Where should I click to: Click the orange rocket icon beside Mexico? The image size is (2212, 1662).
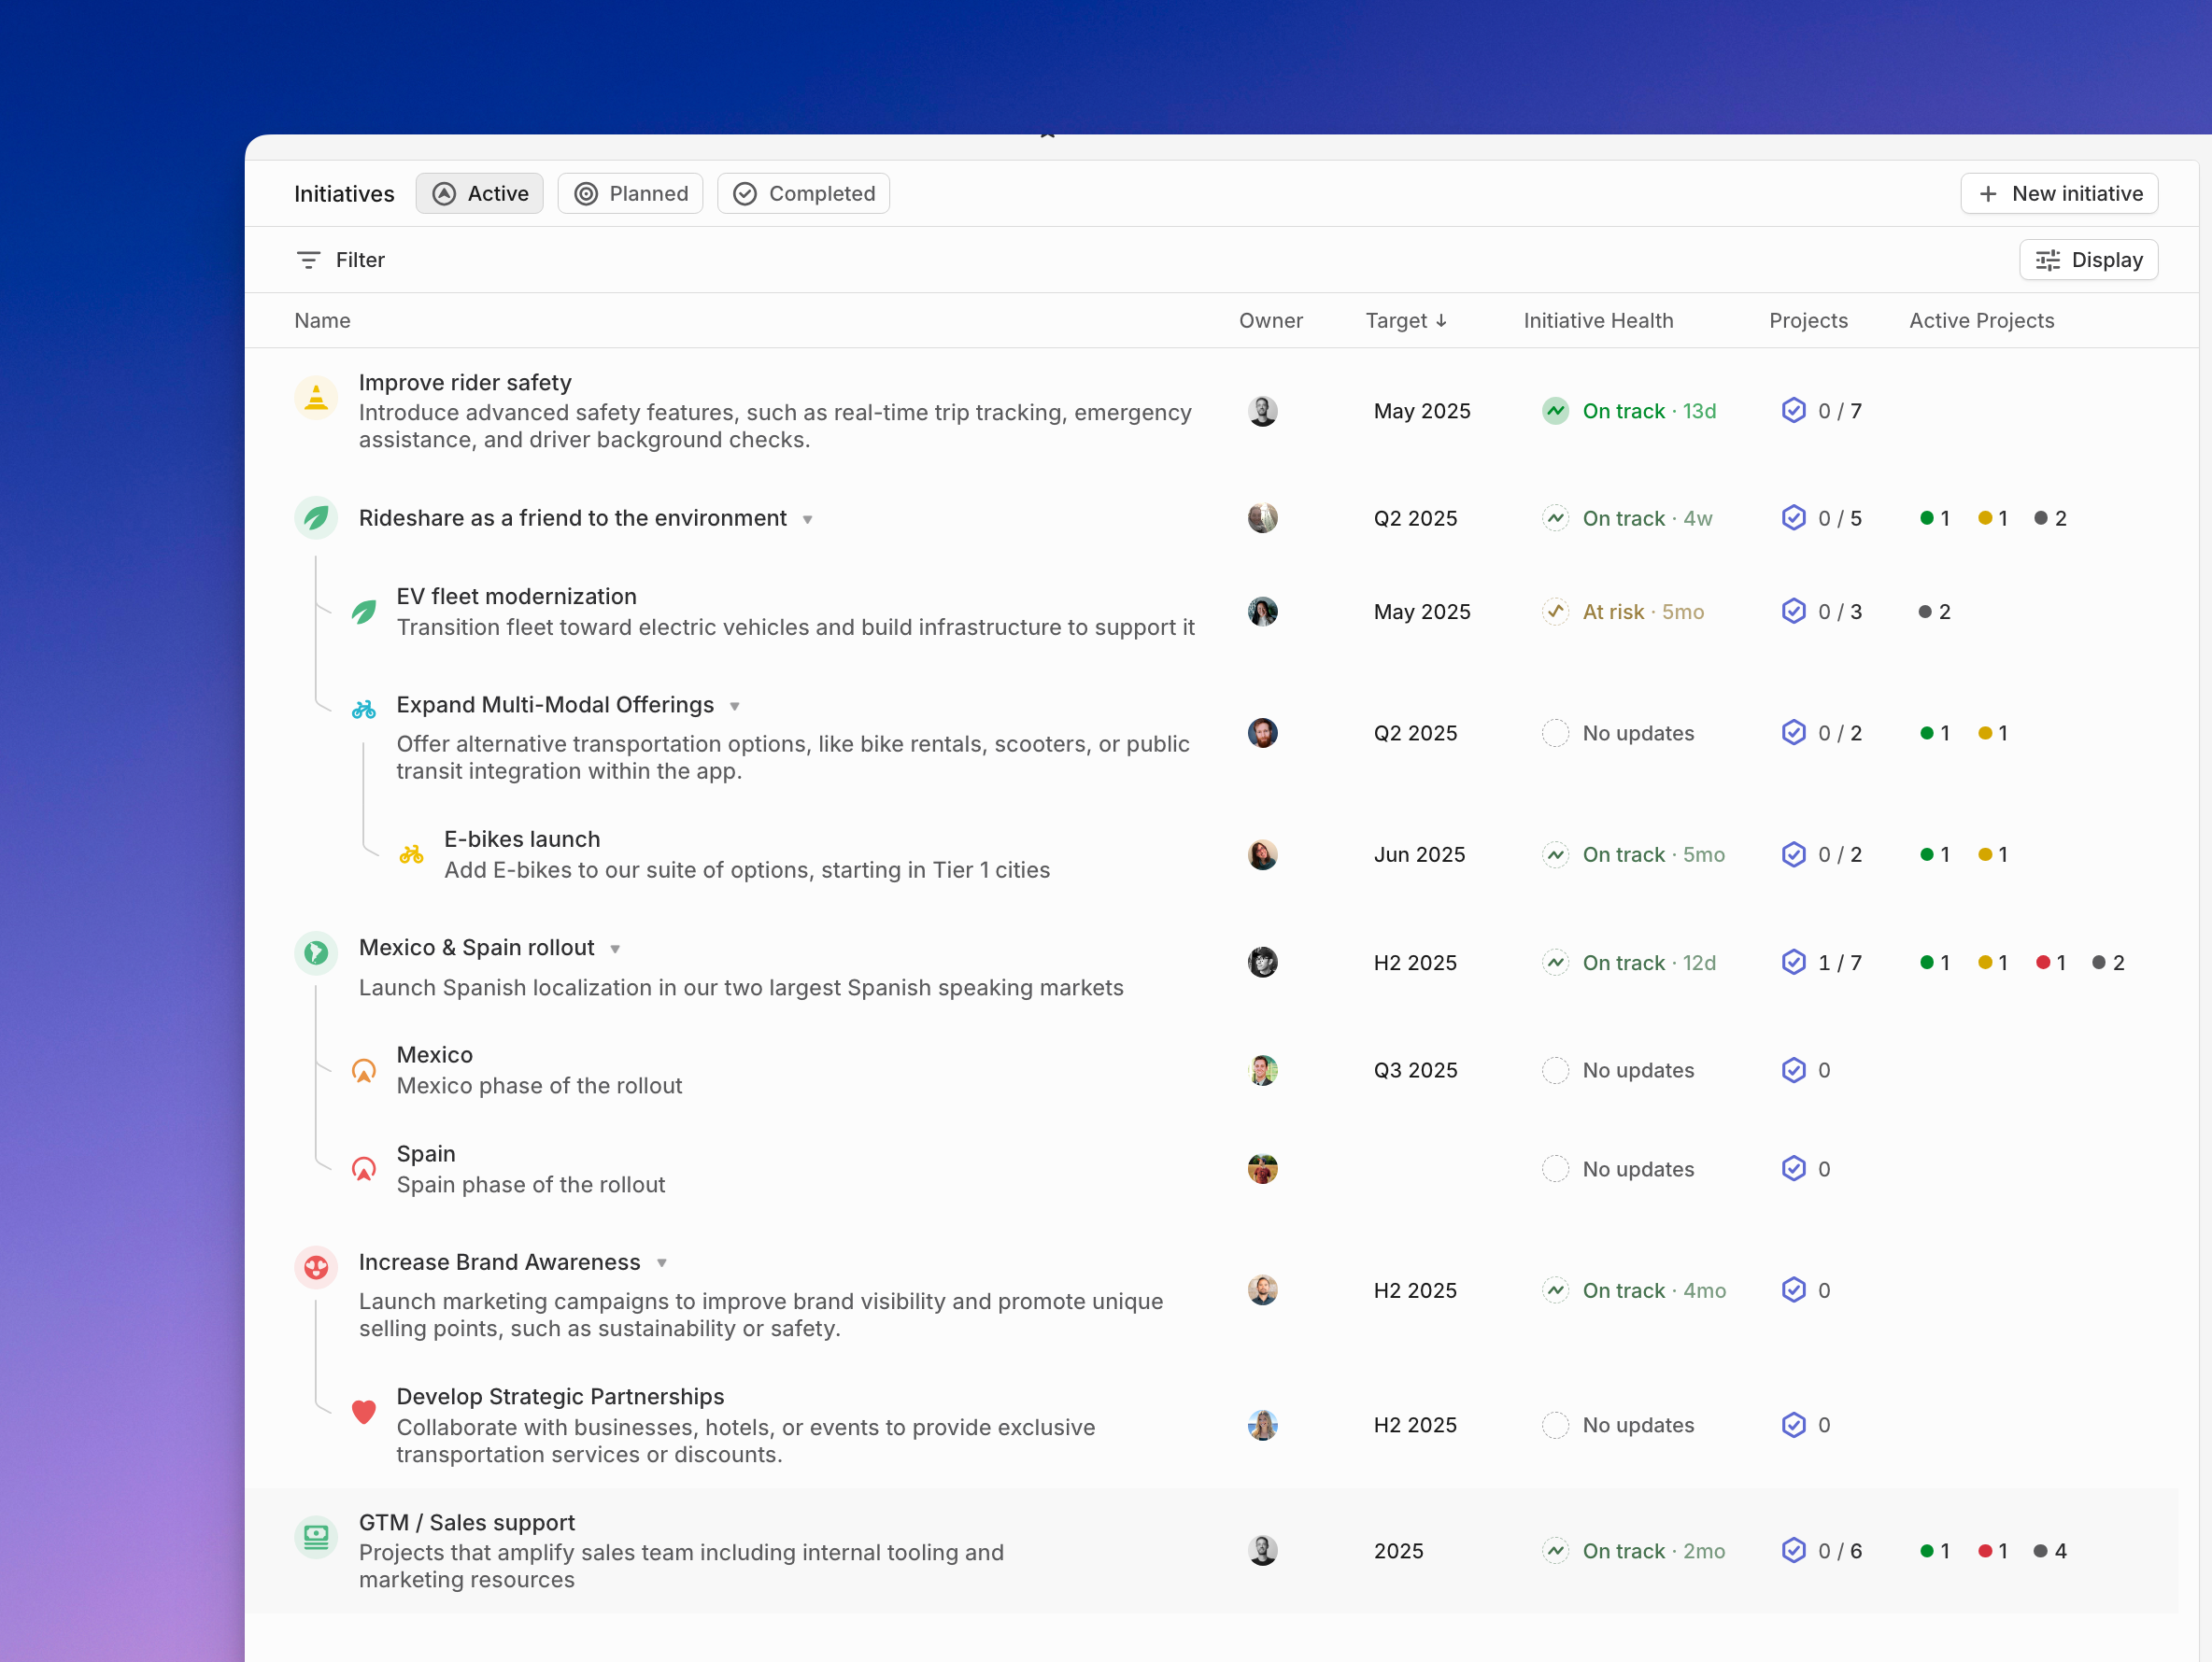[x=364, y=1070]
